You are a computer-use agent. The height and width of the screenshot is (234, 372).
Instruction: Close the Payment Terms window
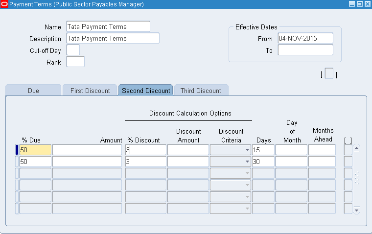coord(367,4)
